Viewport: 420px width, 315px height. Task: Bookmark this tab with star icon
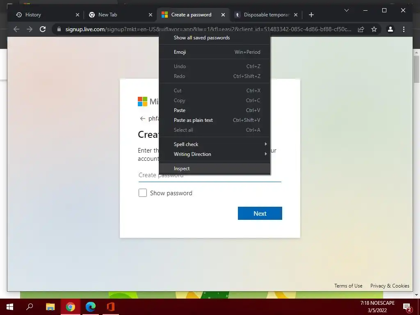[x=374, y=29]
